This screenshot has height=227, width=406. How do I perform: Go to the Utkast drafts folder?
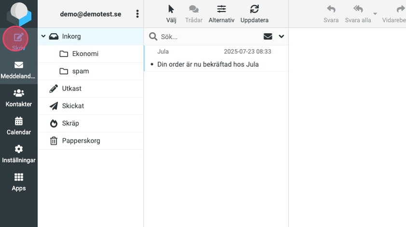[x=71, y=89]
